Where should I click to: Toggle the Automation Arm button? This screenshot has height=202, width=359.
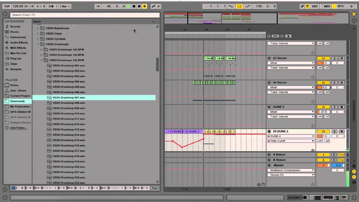(153, 6)
